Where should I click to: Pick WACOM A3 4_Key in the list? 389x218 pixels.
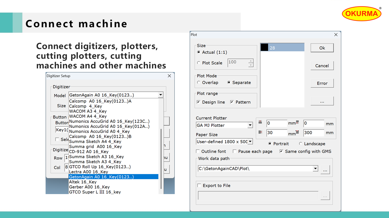88,111
